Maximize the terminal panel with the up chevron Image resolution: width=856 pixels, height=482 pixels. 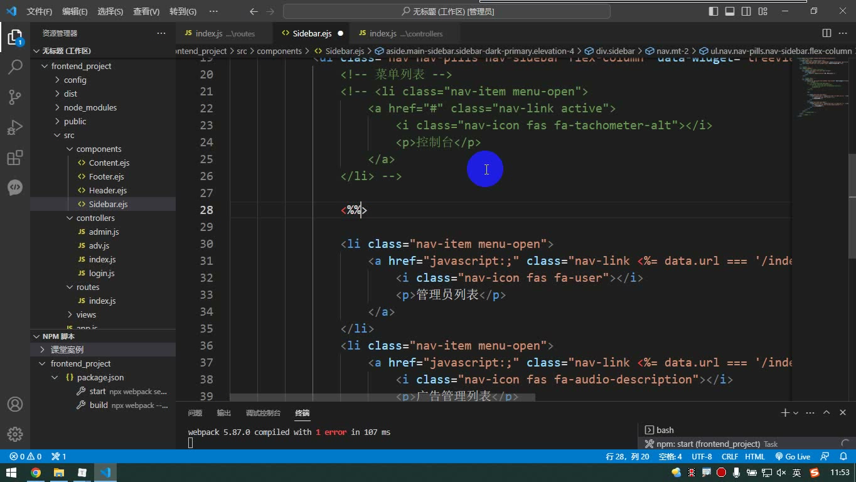(x=827, y=412)
